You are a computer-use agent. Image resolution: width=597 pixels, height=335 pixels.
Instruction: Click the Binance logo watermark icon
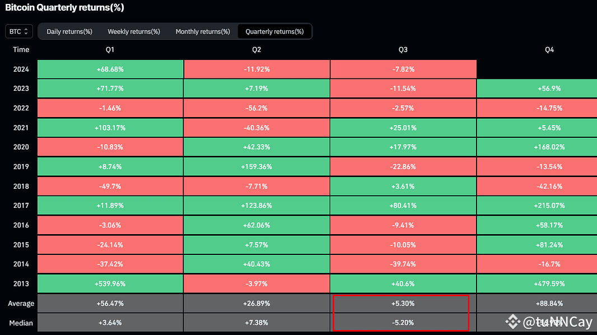[512, 322]
